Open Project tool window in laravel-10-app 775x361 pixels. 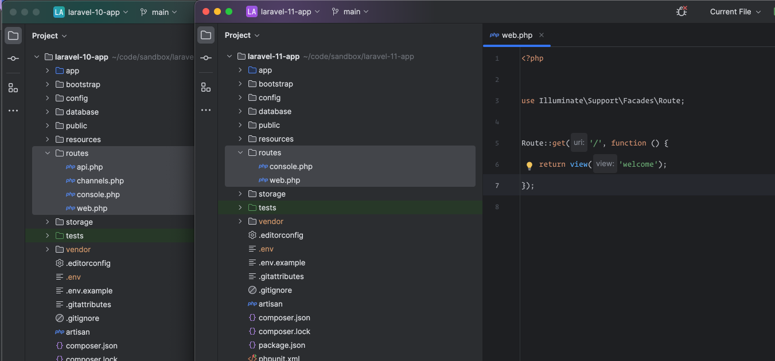coord(13,36)
